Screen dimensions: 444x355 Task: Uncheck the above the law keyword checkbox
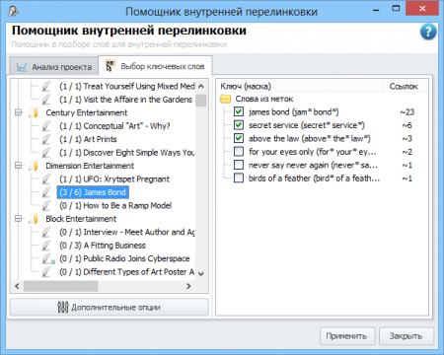[239, 138]
